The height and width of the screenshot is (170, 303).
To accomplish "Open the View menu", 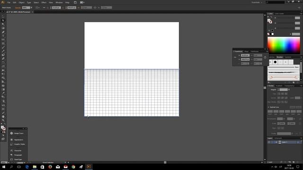I will 51,2.
